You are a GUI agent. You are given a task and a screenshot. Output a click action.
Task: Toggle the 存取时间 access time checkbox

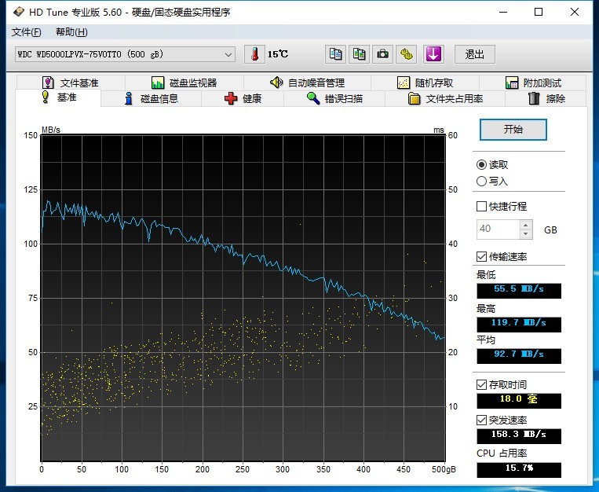(x=481, y=384)
